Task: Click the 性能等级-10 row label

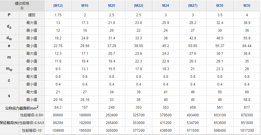Action: click(x=31, y=130)
